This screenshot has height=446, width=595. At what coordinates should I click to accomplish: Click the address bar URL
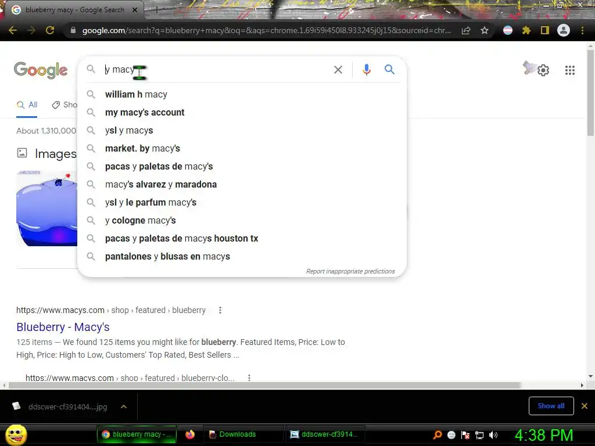point(266,31)
